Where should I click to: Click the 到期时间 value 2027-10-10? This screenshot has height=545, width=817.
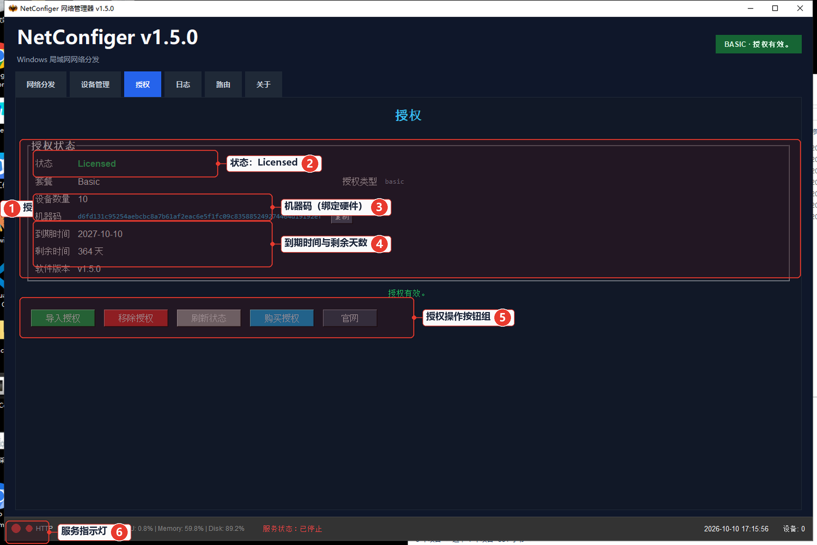pyautogui.click(x=100, y=234)
